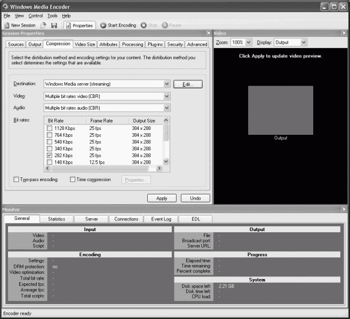This screenshot has height=319, width=350.
Task: Open the File menu
Action: pos(7,16)
